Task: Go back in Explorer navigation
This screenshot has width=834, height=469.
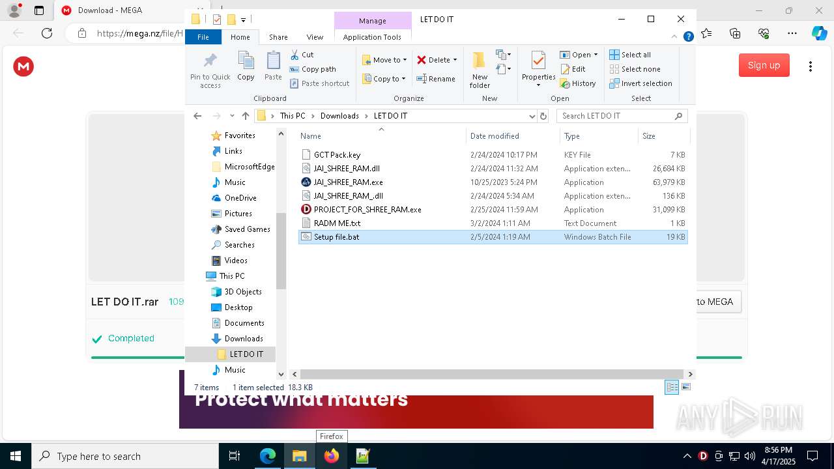Action: [x=197, y=116]
